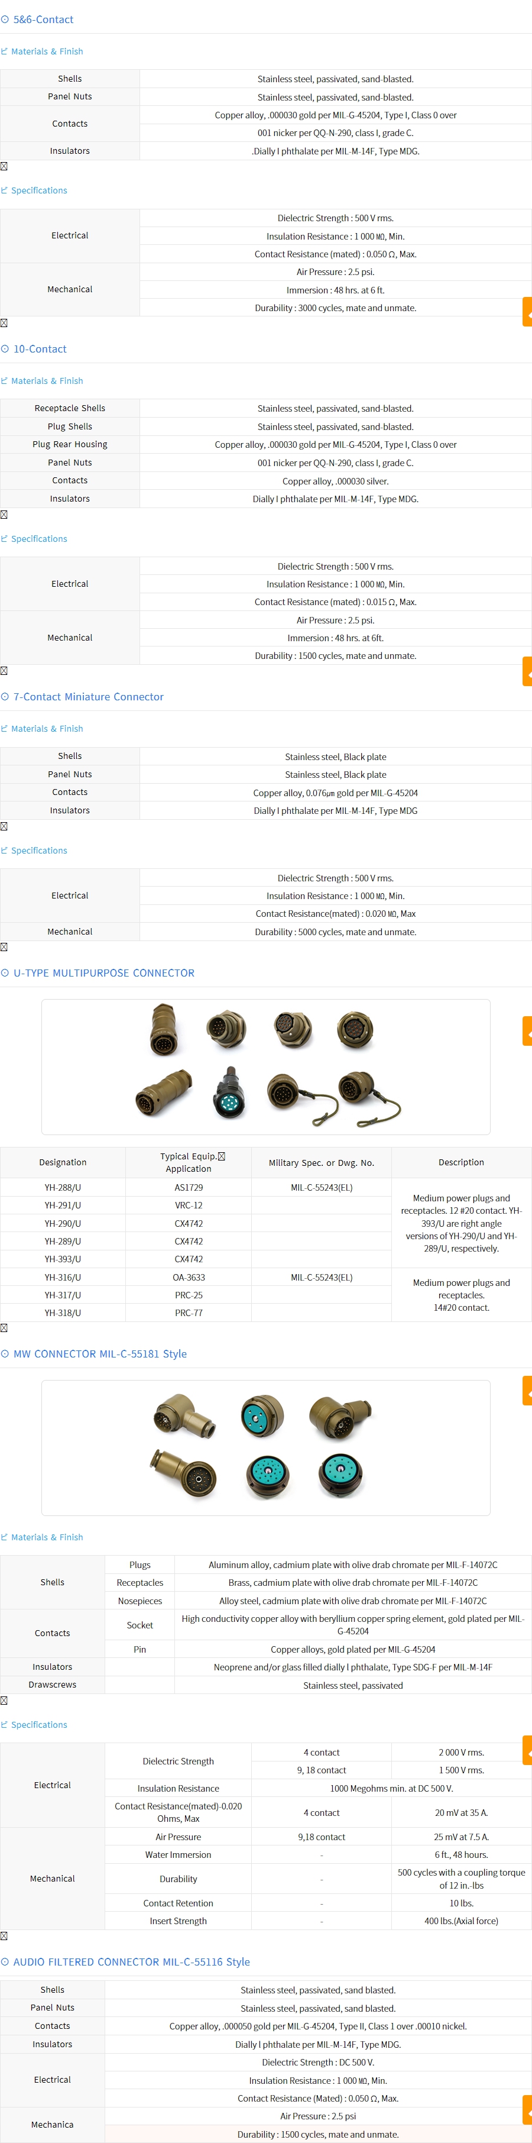Click Materials & Finish icon under MW CONNECTOR images

(x=4, y=1537)
